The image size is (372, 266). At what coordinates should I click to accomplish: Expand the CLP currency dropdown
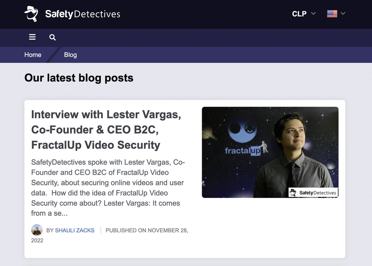304,14
